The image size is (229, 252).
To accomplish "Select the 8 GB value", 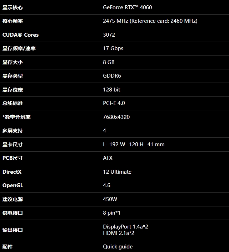I will click(109, 62).
